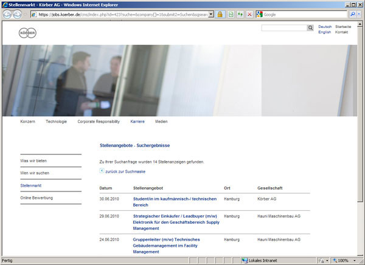365x265 pixels.
Task: Click the Lokales Intranet zone icon
Action: (245, 260)
